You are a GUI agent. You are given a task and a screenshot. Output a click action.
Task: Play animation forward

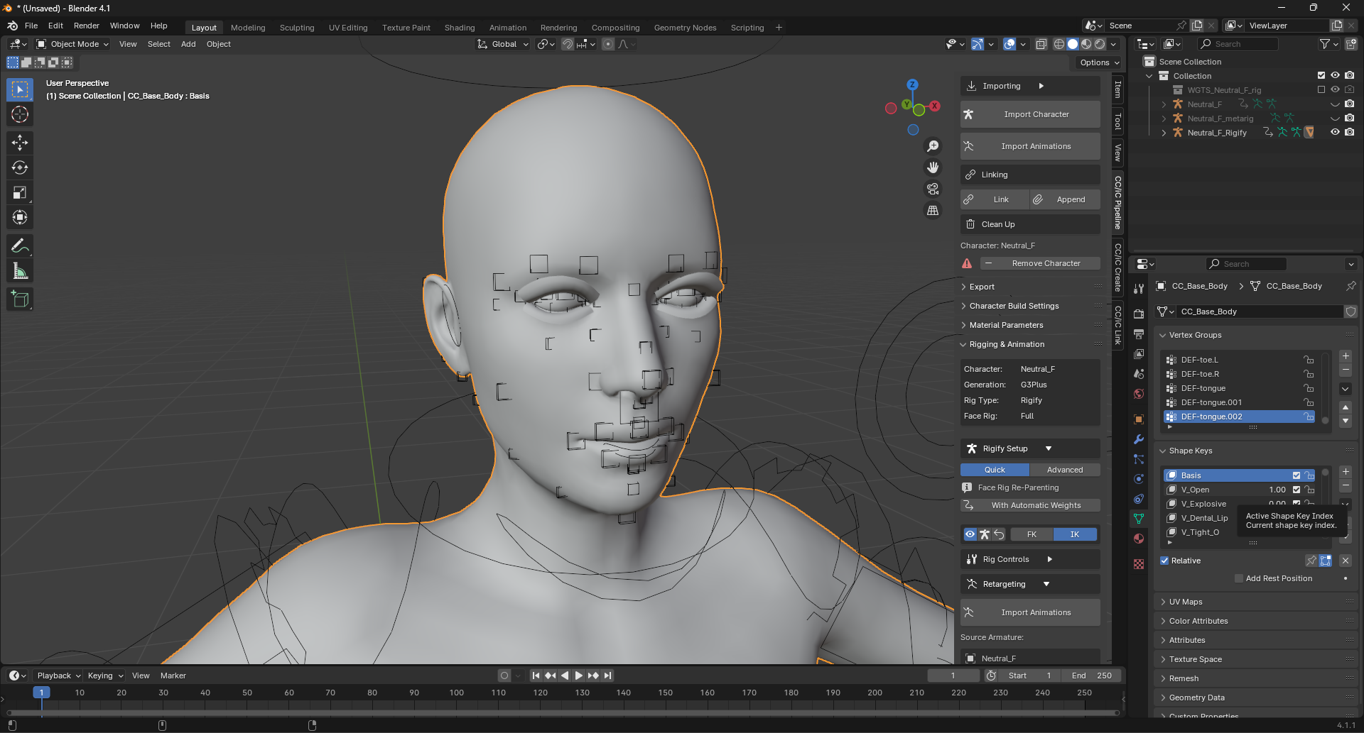pyautogui.click(x=578, y=676)
